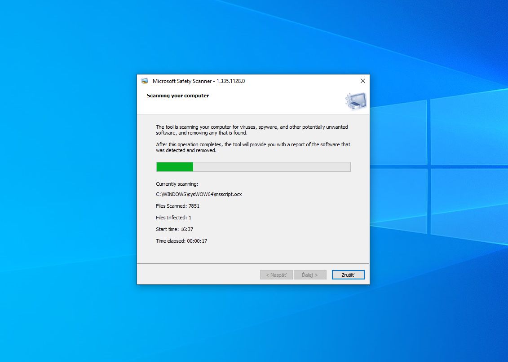Screen dimensions: 508x362
Task: Click the green scan progress bar
Action: (253, 167)
